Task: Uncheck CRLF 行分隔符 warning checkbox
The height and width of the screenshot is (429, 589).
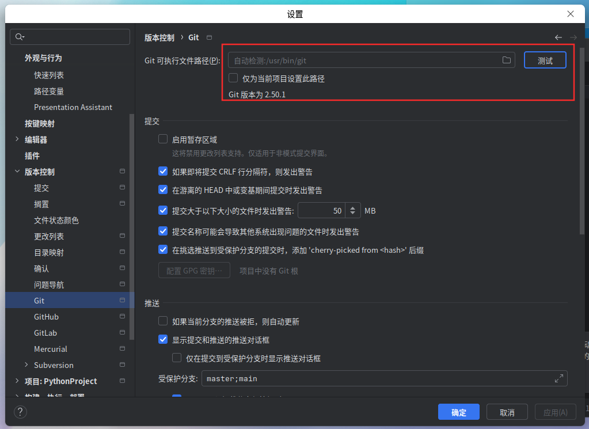Action: pos(162,171)
